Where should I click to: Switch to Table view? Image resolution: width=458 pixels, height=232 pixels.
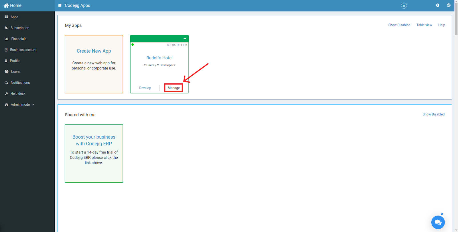[x=424, y=25]
